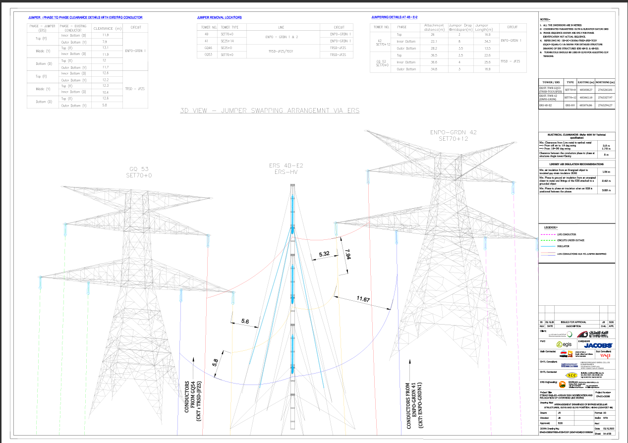The height and width of the screenshot is (443, 628).
Task: Select the 'CLEARANCE (m)' column header
Action: coord(108,28)
